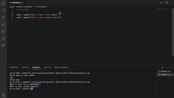This screenshot has width=174, height=98.
Task: Open the Extensions view
Action: 4,31
